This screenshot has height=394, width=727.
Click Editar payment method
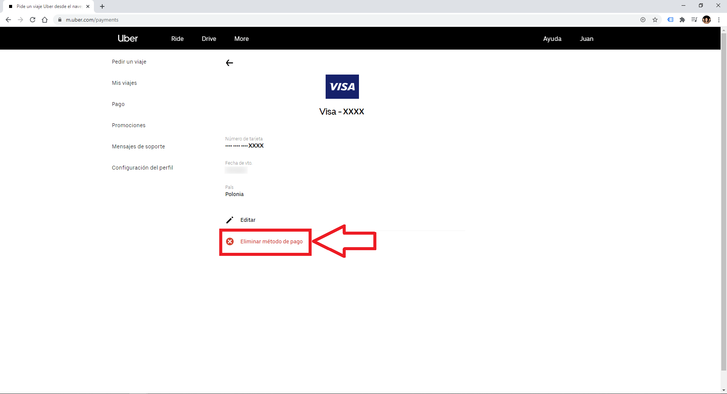tap(248, 220)
